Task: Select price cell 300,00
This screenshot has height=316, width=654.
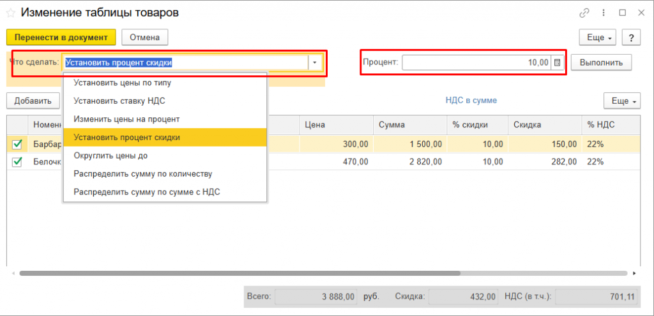Action: coord(336,144)
